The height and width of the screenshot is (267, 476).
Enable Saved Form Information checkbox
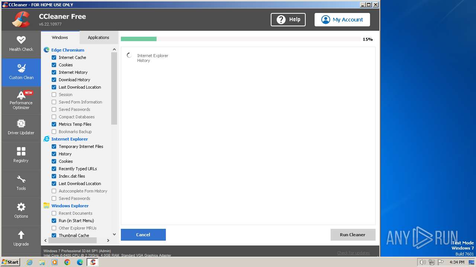54,102
